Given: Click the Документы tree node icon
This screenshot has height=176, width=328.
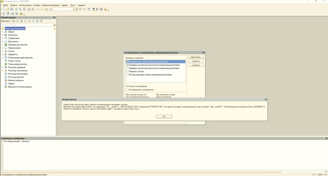Looking at the screenshot, I should pyautogui.click(x=6, y=41).
